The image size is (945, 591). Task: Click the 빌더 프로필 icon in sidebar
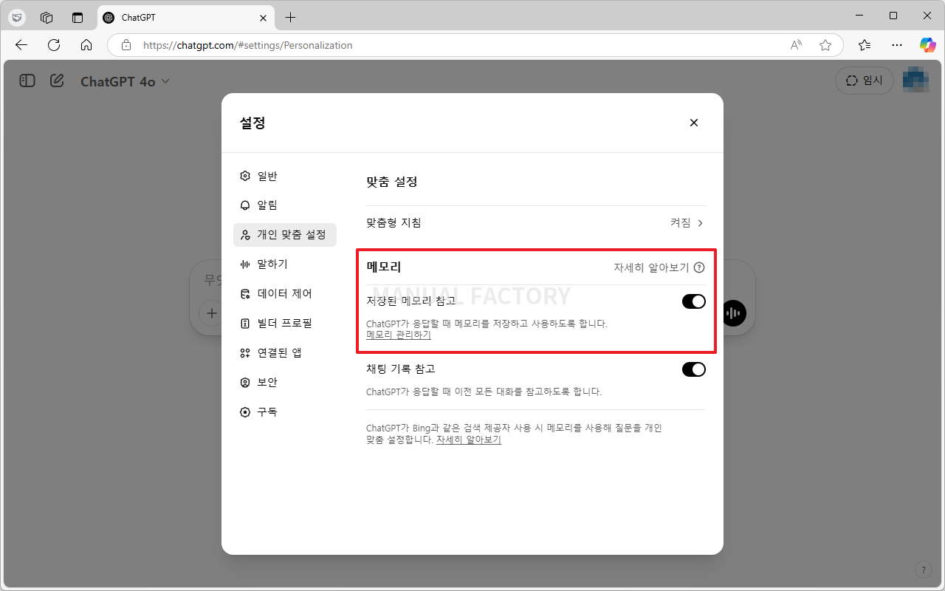[245, 324]
